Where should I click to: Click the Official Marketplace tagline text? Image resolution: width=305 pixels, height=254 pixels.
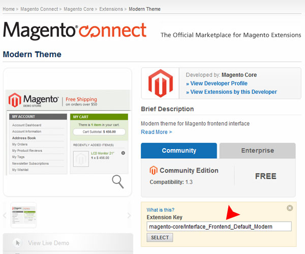[231, 35]
